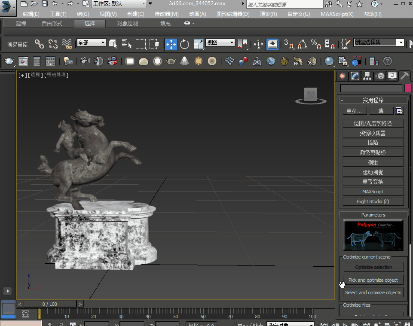Click the Angle Snap toggle icon

303,44
